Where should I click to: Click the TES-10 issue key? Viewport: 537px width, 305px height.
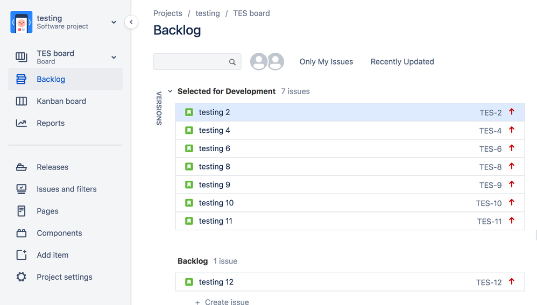(489, 203)
